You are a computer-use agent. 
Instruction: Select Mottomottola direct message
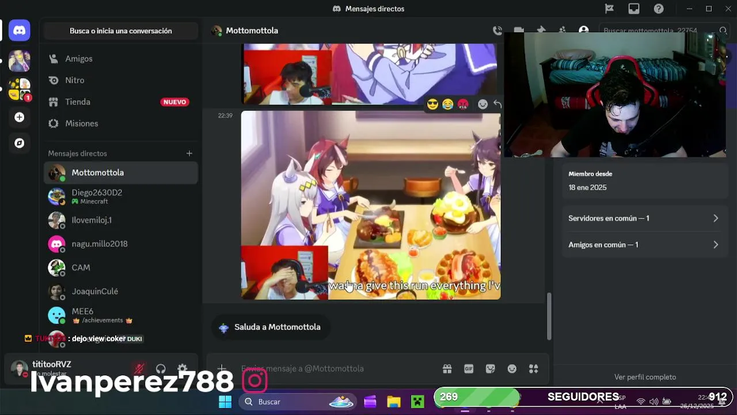[121, 172]
